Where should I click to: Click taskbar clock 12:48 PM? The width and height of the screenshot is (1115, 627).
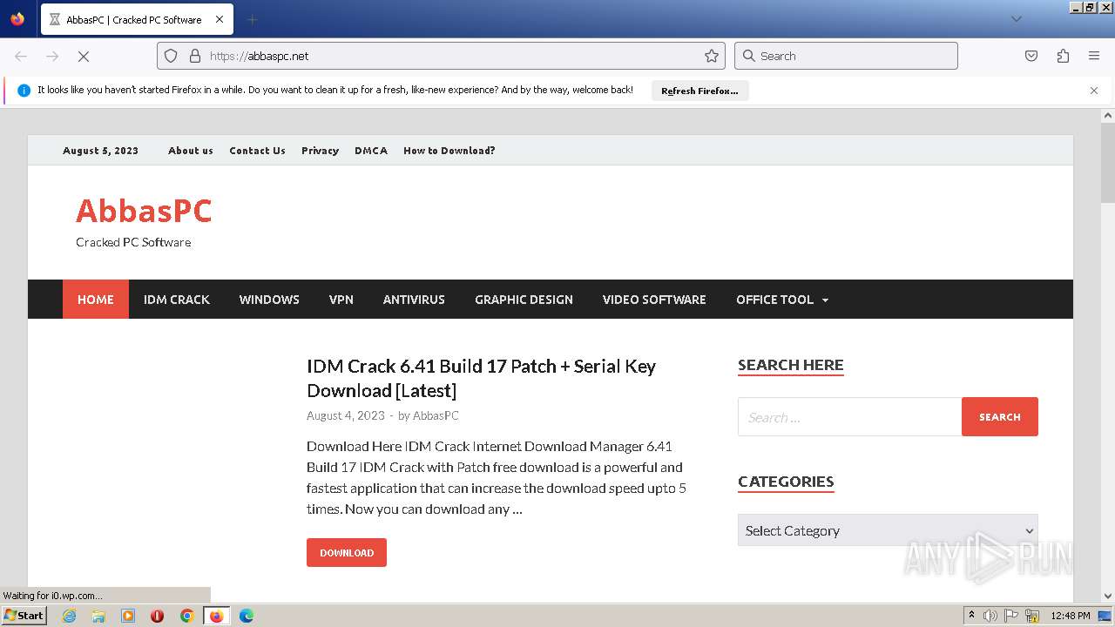click(1070, 616)
